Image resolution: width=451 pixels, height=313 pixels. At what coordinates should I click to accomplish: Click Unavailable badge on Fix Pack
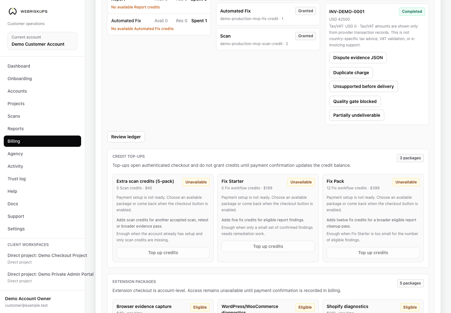click(406, 182)
